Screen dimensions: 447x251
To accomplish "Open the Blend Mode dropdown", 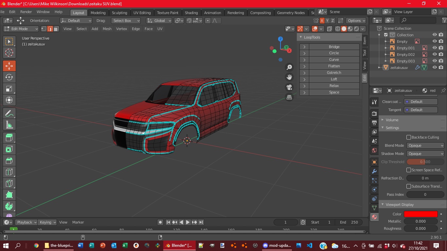I will pyautogui.click(x=425, y=145).
